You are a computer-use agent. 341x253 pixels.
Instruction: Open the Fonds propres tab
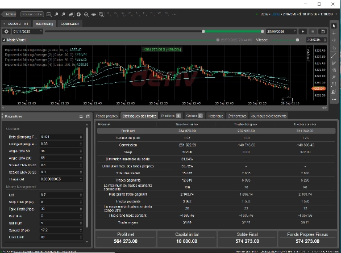click(x=107, y=116)
